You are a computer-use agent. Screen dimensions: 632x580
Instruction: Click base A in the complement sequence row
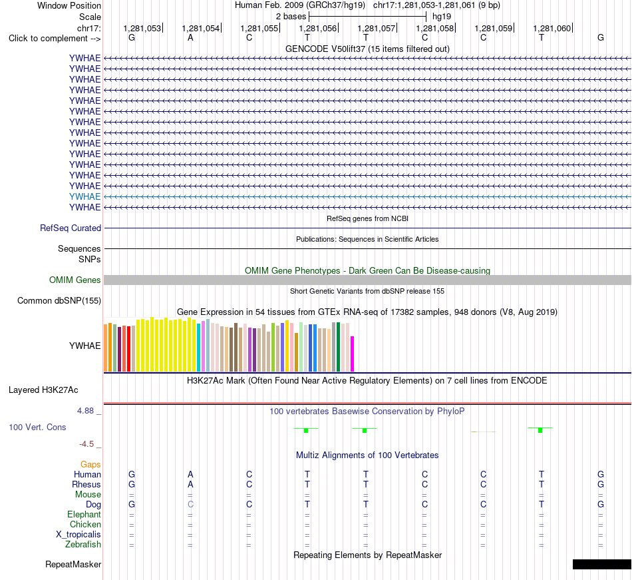[x=190, y=37]
